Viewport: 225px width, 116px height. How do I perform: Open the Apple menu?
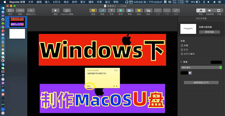point(5,2)
